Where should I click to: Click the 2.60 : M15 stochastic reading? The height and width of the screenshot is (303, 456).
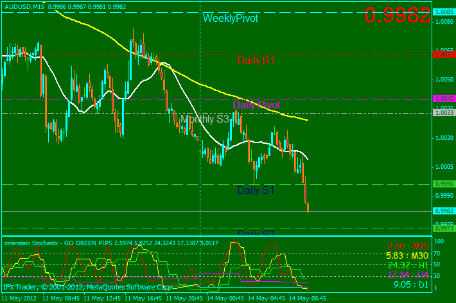(x=407, y=246)
